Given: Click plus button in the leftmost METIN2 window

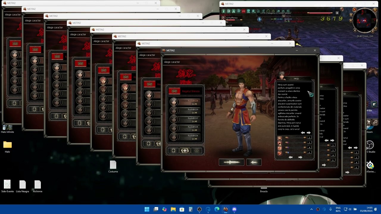Looking at the screenshot, I should [14, 103].
